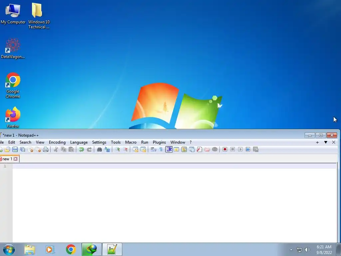Toggle word wrap in the toolbar
The image size is (341, 256).
tap(153, 149)
